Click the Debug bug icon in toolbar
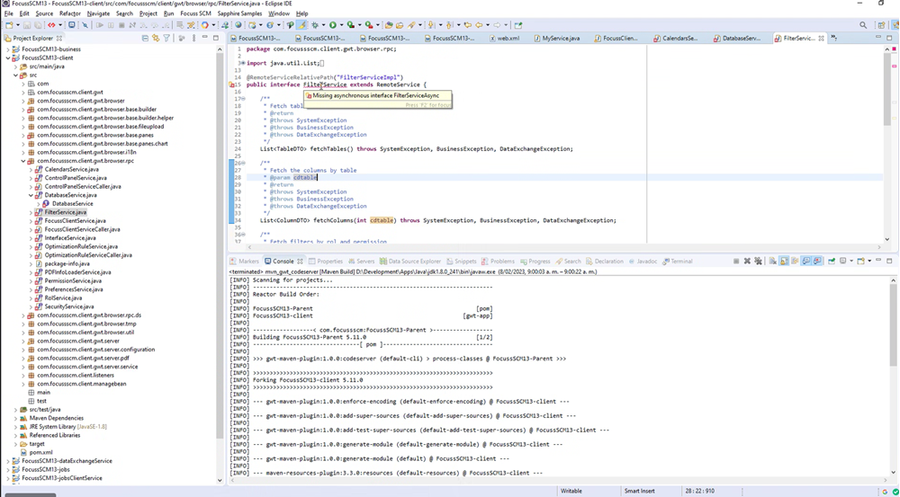 point(315,25)
